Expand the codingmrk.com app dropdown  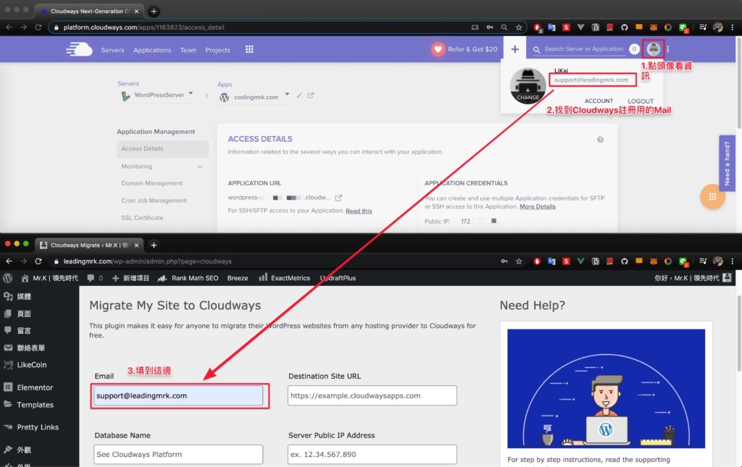pos(287,94)
